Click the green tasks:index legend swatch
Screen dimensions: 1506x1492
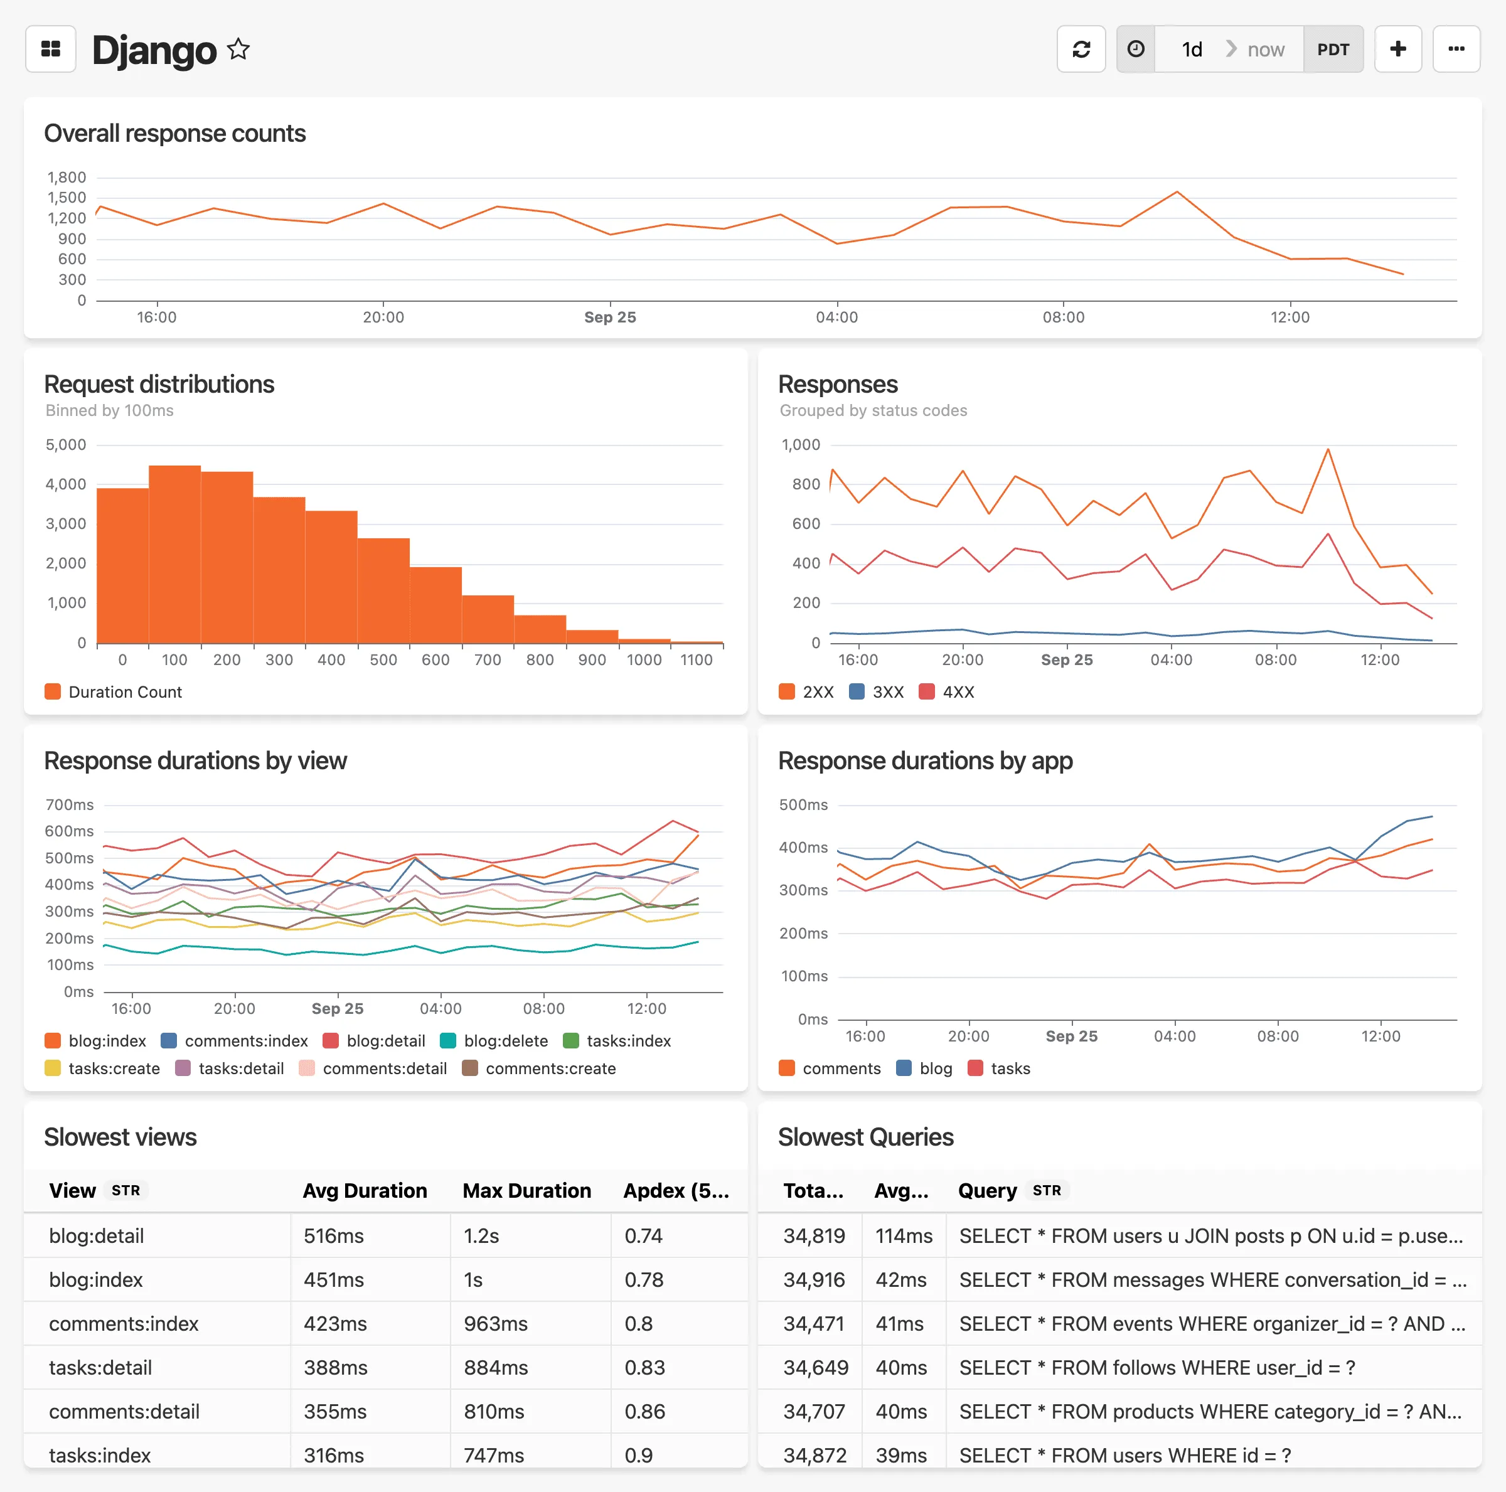pos(572,1041)
